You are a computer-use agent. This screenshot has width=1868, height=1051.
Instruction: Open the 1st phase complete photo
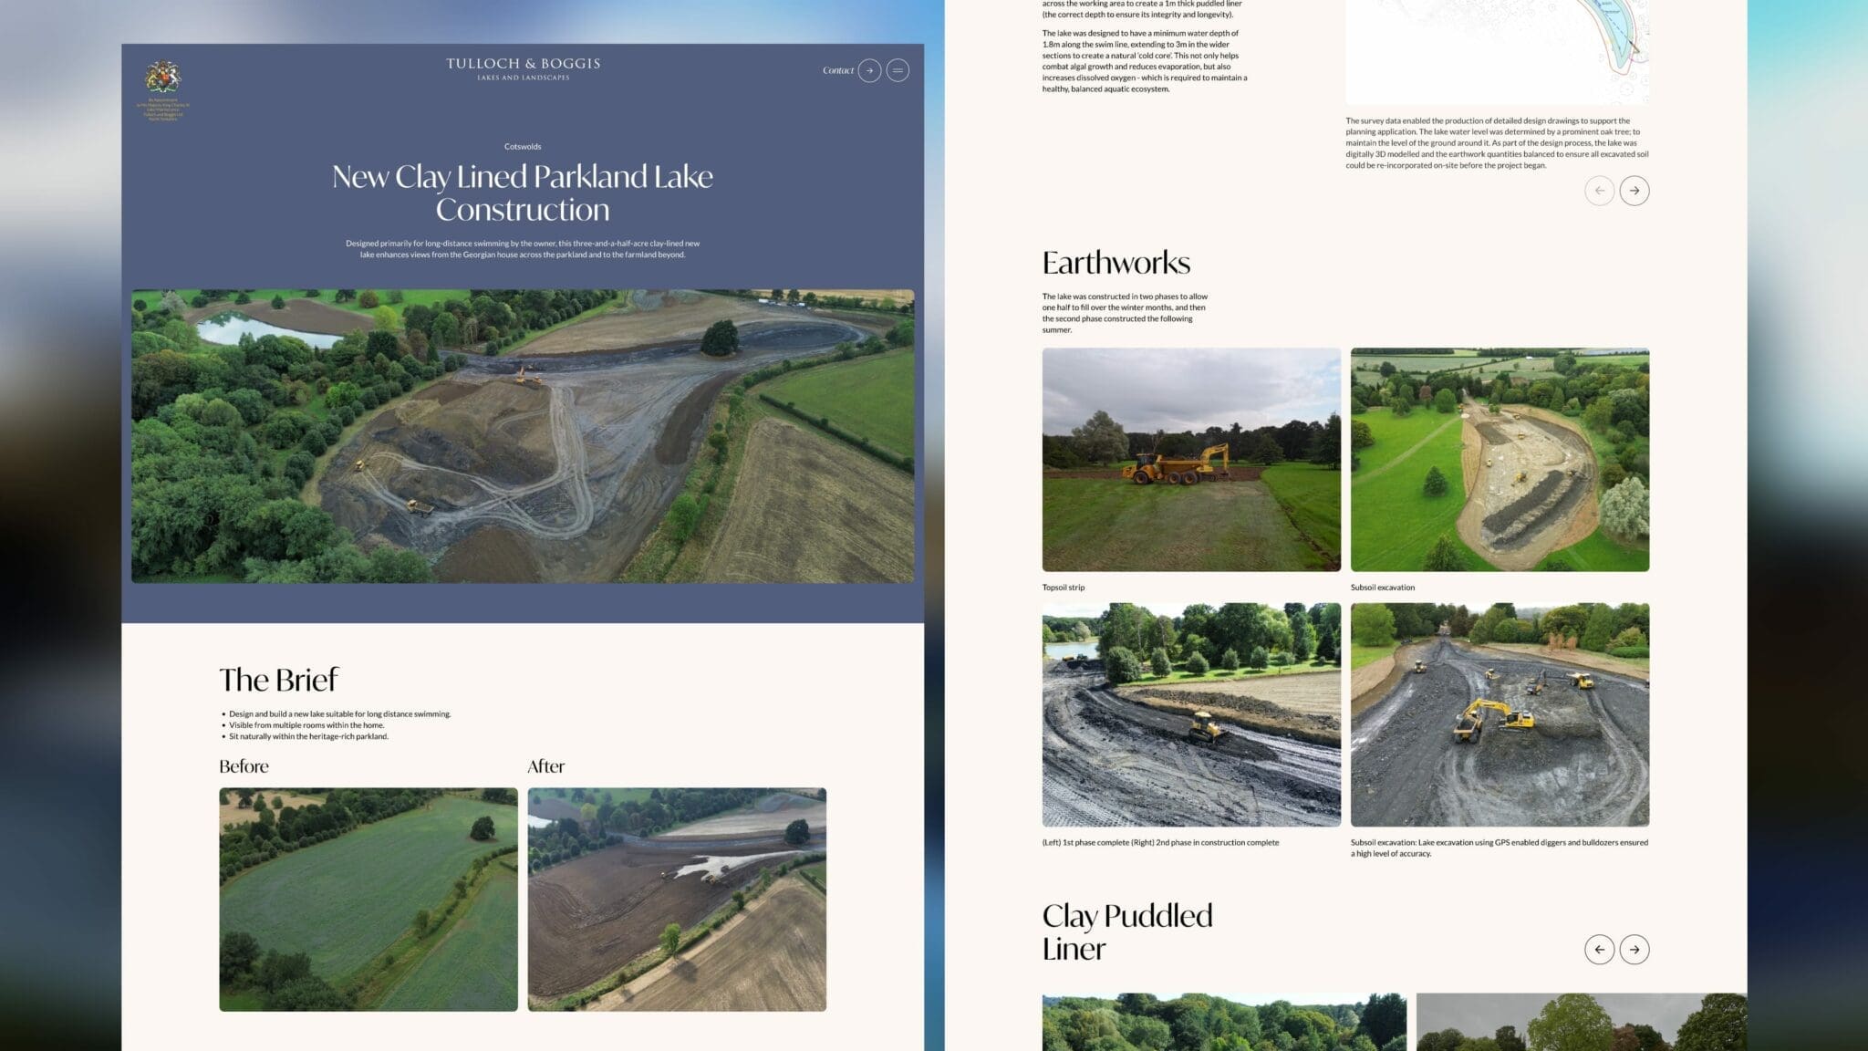[1190, 714]
